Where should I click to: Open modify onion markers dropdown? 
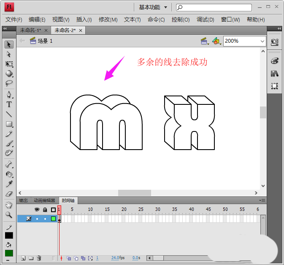(90, 258)
